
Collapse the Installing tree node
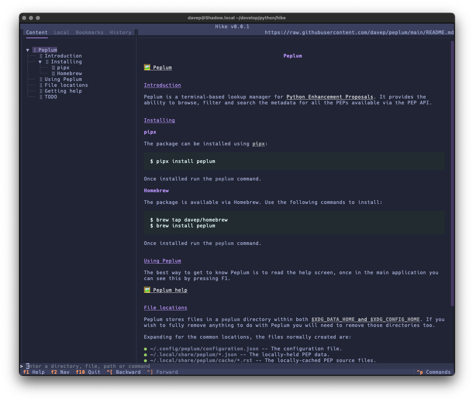[x=40, y=62]
